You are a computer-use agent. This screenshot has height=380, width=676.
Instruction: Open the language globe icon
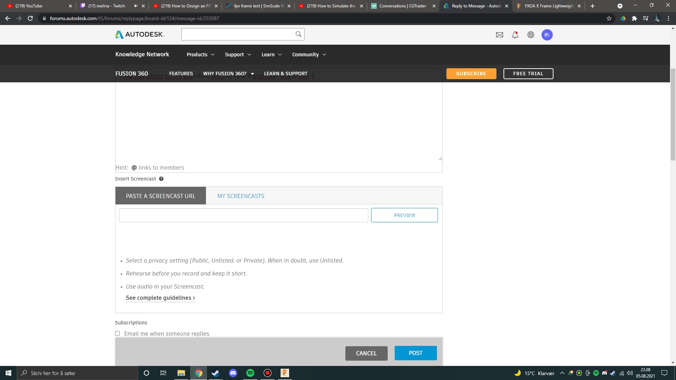point(531,34)
